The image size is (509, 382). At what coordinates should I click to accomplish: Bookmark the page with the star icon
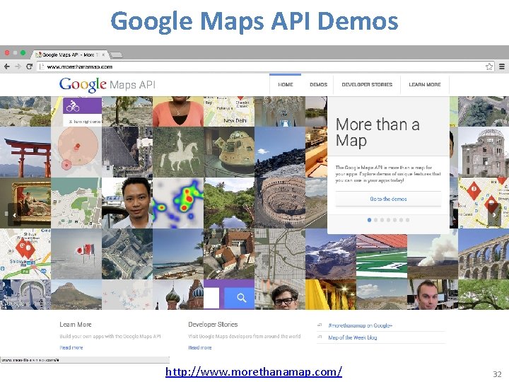[489, 66]
